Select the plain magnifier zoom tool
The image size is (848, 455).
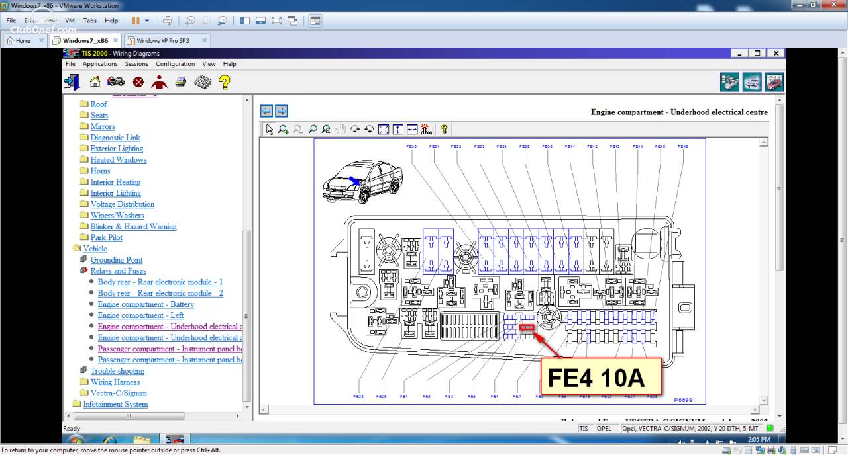pos(313,130)
